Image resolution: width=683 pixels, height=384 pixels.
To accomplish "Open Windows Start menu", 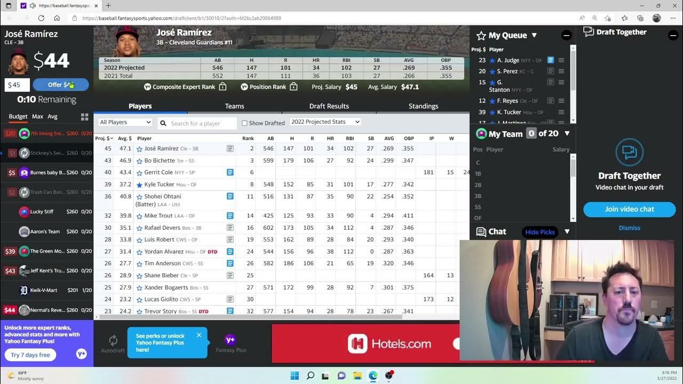I will click(295, 375).
